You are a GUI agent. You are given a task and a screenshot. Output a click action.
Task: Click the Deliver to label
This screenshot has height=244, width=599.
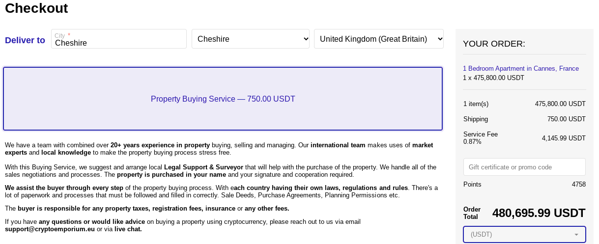(x=25, y=40)
